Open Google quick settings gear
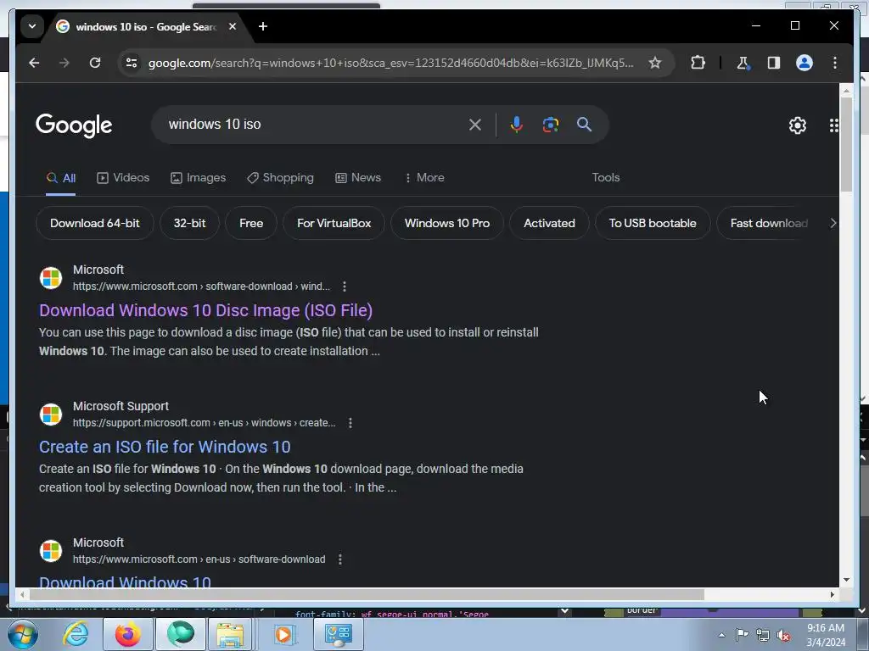The height and width of the screenshot is (651, 869). coord(798,125)
